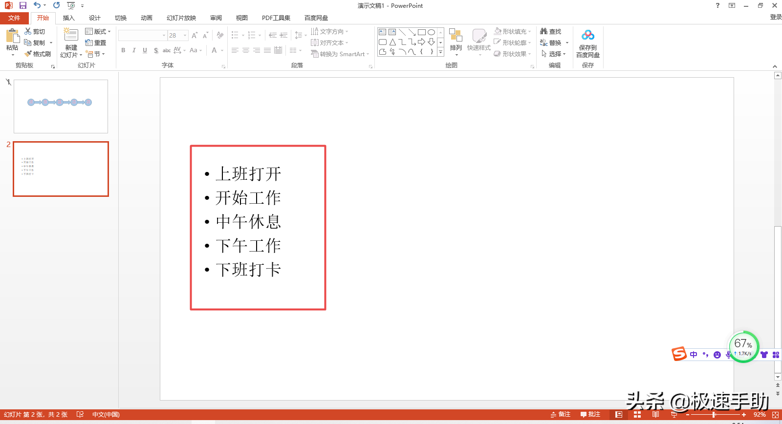Select slide 1 thumbnail
The height and width of the screenshot is (424, 782).
coord(61,106)
